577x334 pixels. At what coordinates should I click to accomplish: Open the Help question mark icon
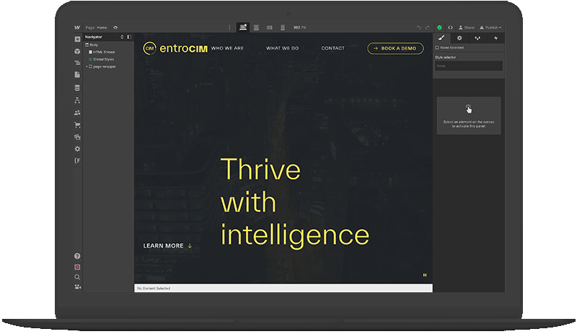click(x=77, y=256)
